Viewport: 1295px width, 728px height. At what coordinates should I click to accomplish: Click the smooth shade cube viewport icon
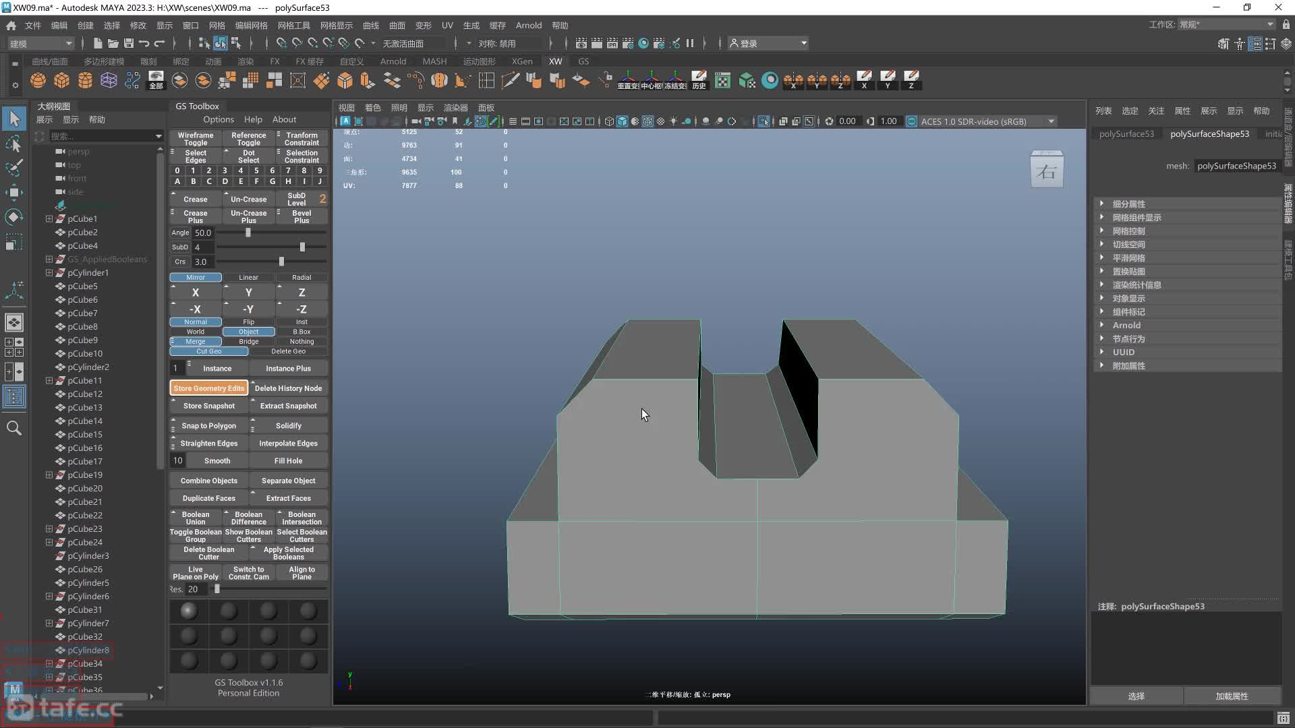(x=622, y=121)
